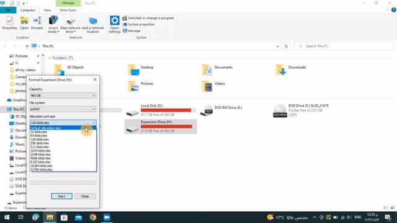Click the Manage contextual tab header
397x223 pixels.
[68, 3]
